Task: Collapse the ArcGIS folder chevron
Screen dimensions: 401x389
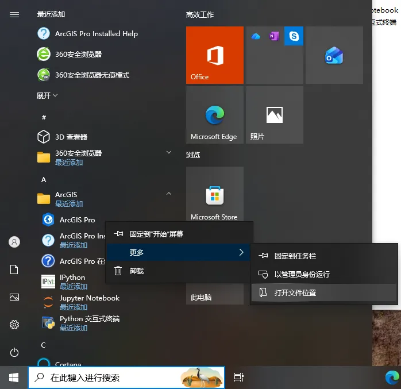Action: point(169,194)
